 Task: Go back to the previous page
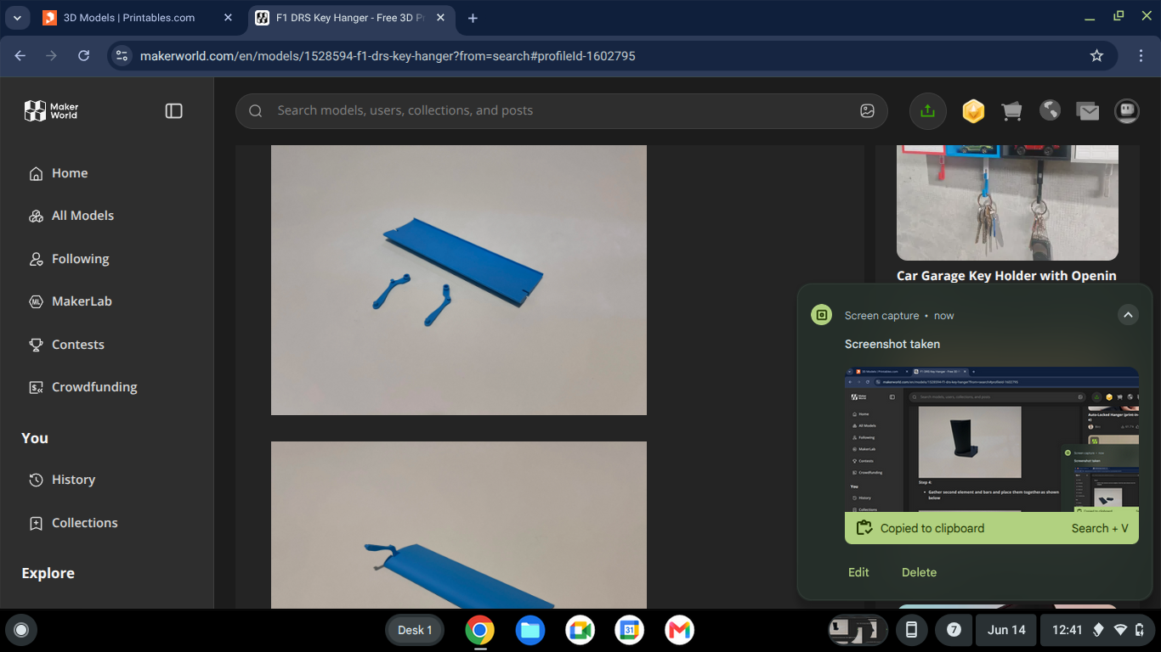(x=20, y=56)
